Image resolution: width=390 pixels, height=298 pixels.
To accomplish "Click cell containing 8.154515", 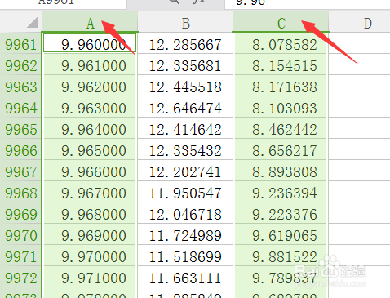I will (281, 64).
